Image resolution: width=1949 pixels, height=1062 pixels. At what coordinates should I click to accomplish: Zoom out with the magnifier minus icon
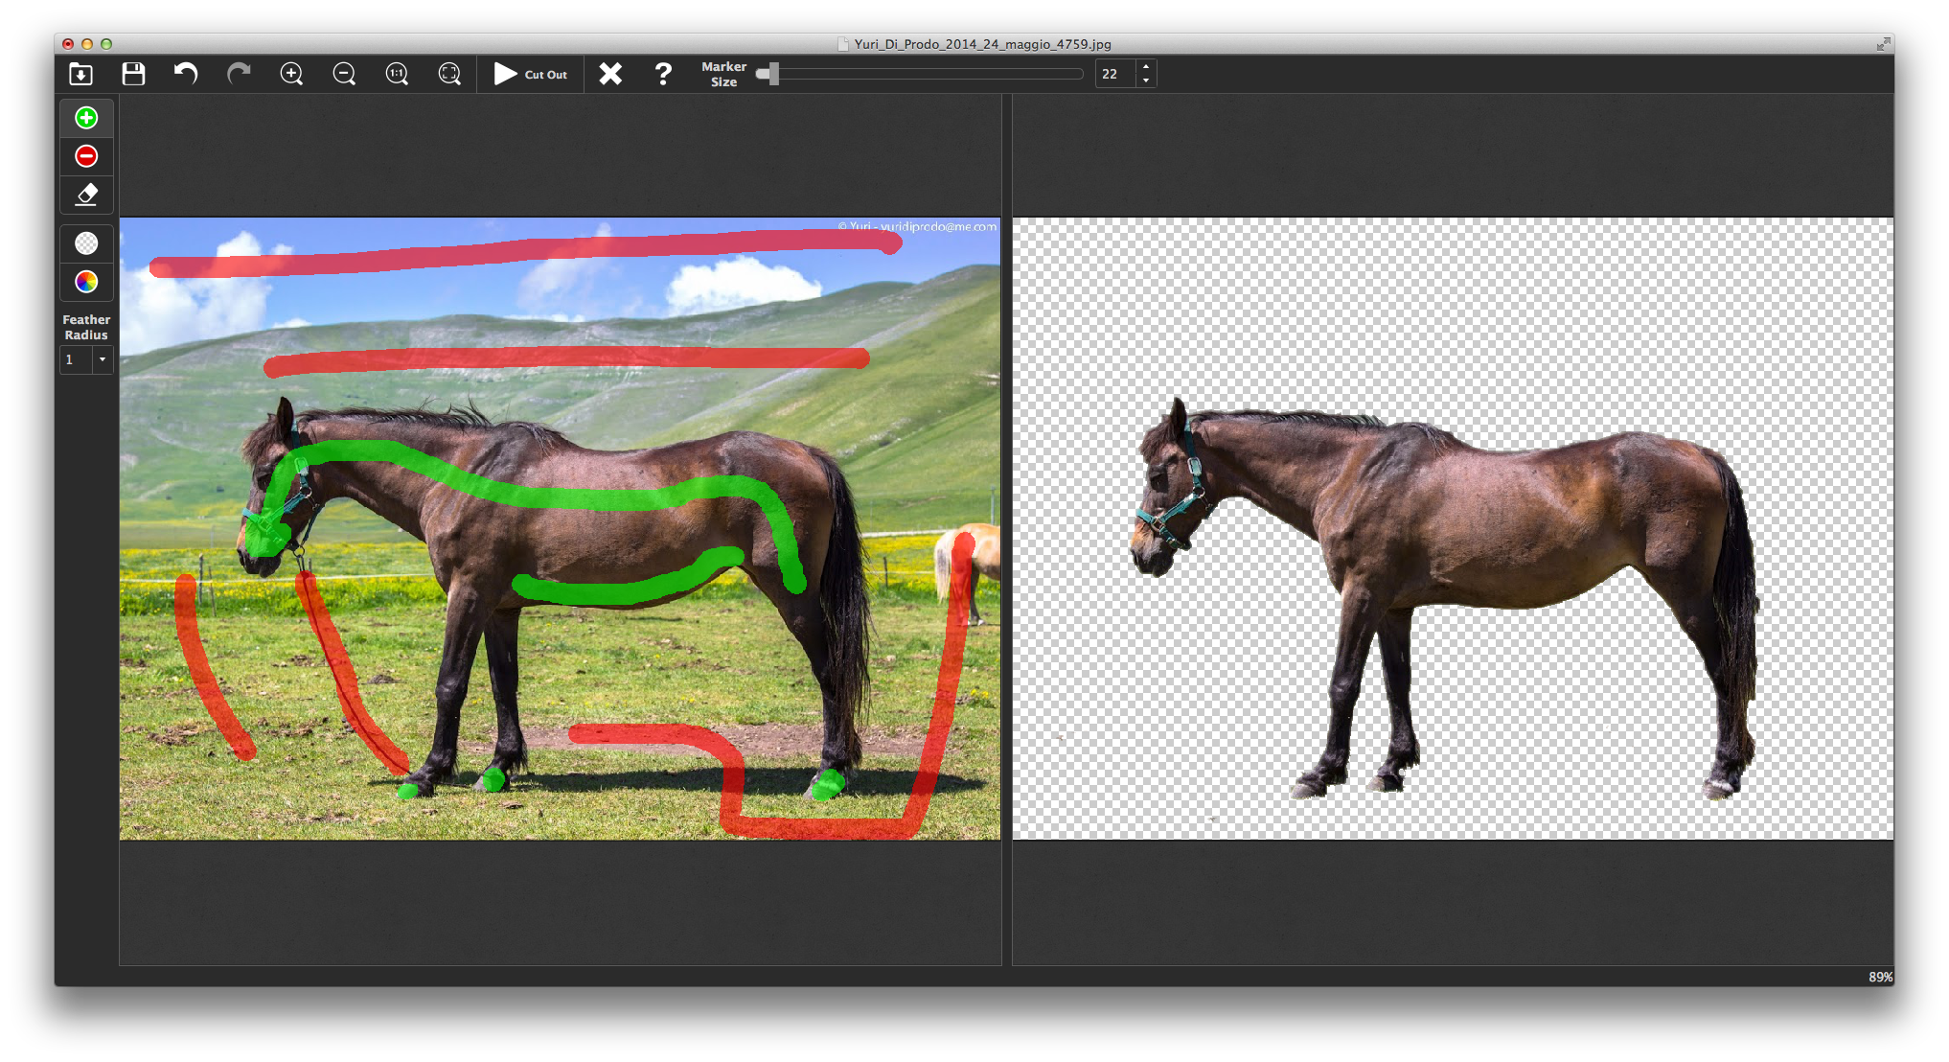(x=344, y=74)
